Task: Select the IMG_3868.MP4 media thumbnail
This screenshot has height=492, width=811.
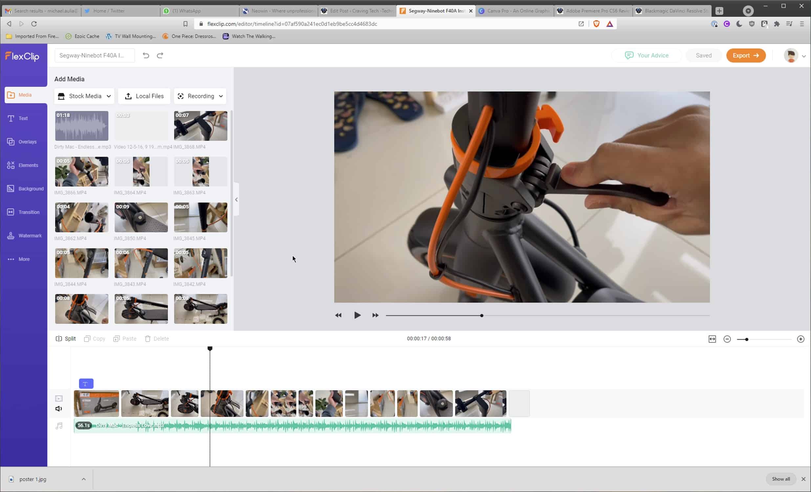Action: (200, 126)
